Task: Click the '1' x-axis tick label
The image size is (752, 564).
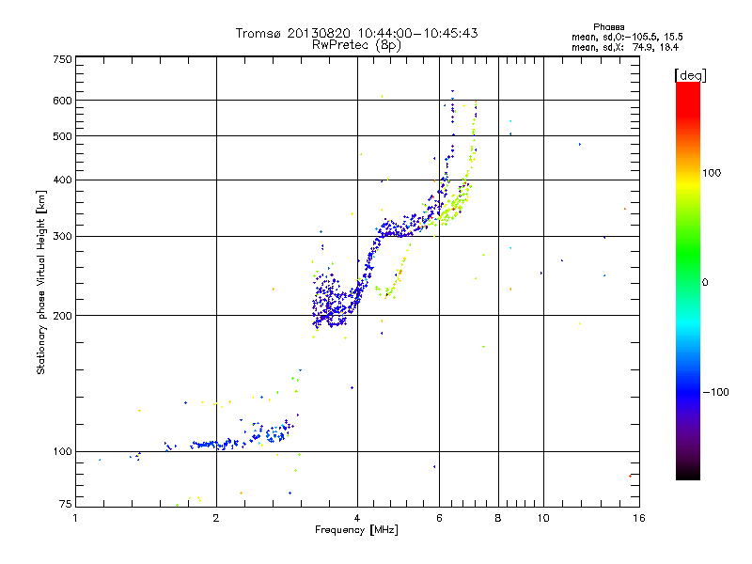Action: pos(75,518)
